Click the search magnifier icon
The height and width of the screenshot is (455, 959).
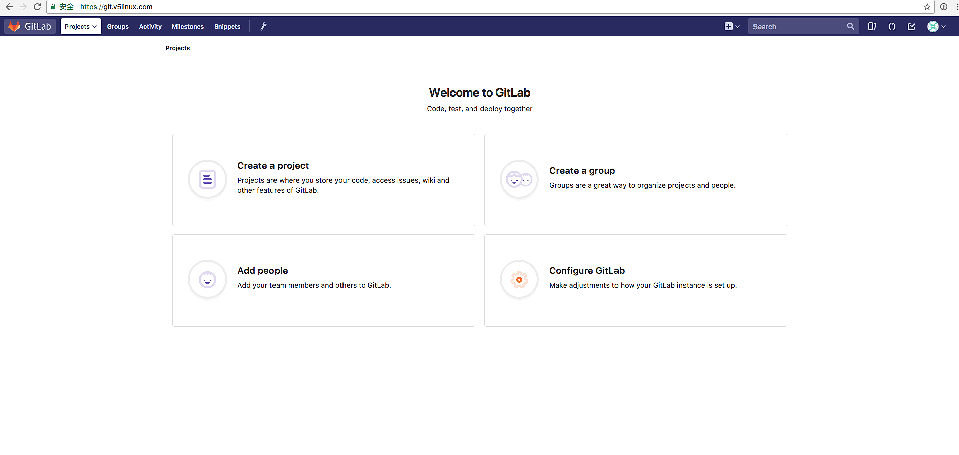coord(850,26)
